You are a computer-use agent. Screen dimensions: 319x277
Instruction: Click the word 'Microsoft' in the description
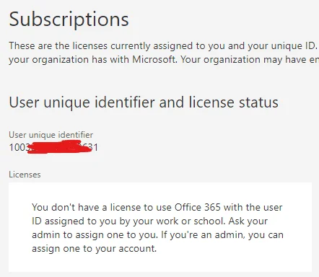154,59
